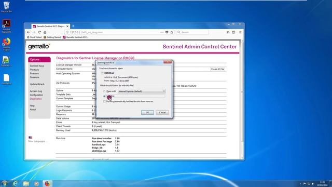Select the Gemalto Sentinel ACC Diagnostics tab
Screen dimensions: 332x187
(51, 26)
